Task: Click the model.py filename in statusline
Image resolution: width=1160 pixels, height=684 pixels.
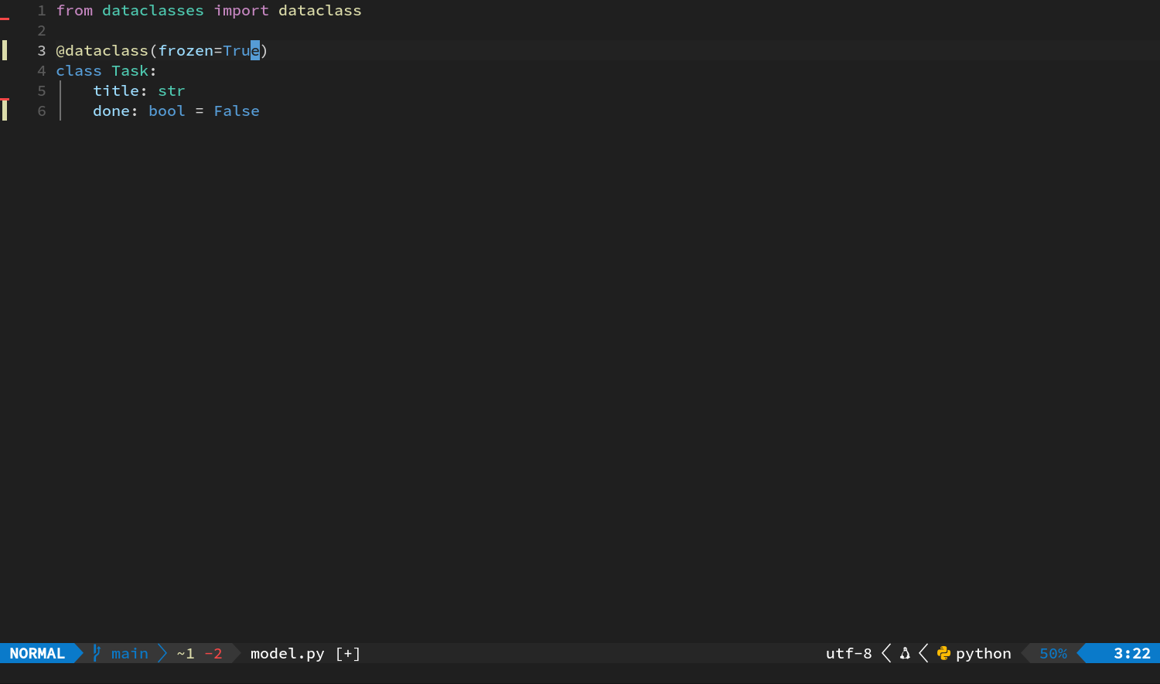Action: [288, 654]
